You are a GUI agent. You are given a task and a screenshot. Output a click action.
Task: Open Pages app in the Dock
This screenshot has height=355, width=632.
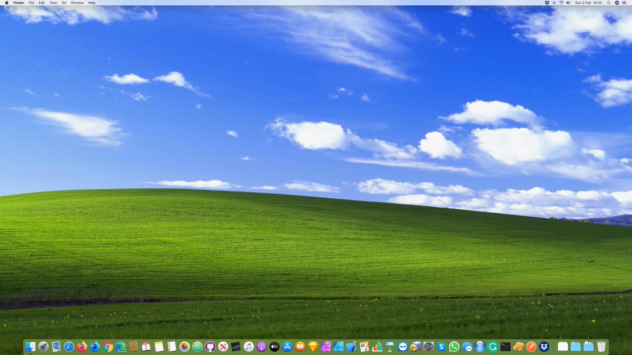(364, 347)
